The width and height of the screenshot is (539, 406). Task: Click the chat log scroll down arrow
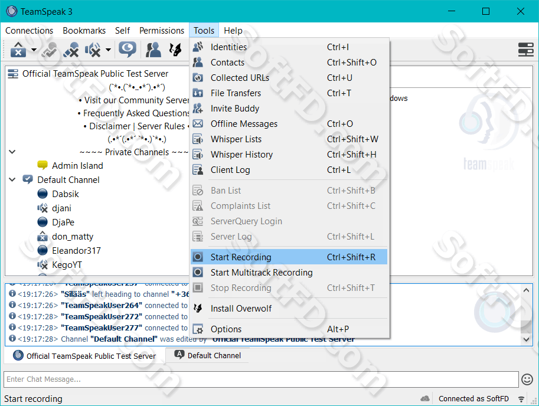point(526,339)
